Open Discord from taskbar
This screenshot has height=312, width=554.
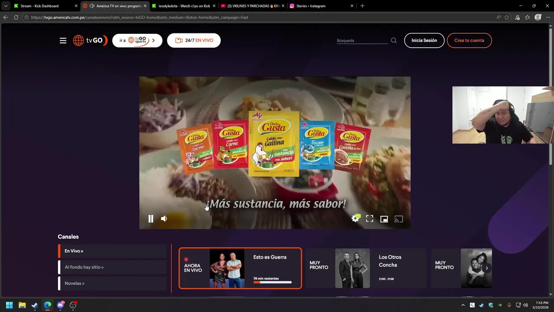point(61,305)
